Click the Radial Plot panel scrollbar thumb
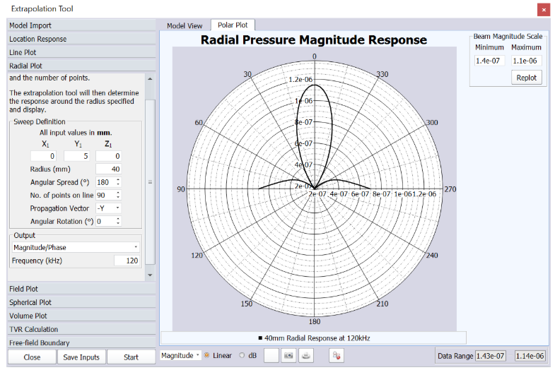 (x=150, y=182)
